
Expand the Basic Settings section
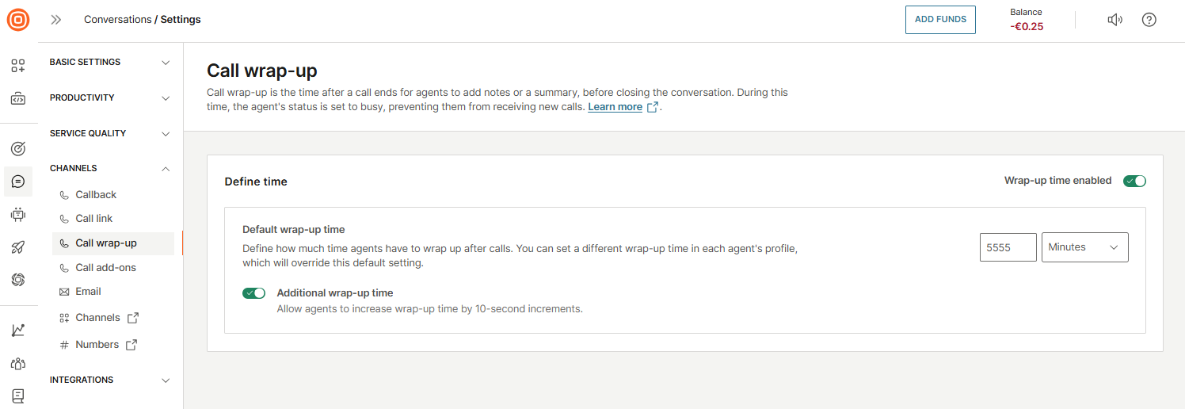click(109, 62)
